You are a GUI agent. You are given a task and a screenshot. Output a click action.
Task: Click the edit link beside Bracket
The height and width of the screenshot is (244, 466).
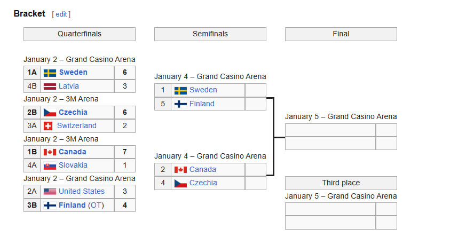(61, 14)
